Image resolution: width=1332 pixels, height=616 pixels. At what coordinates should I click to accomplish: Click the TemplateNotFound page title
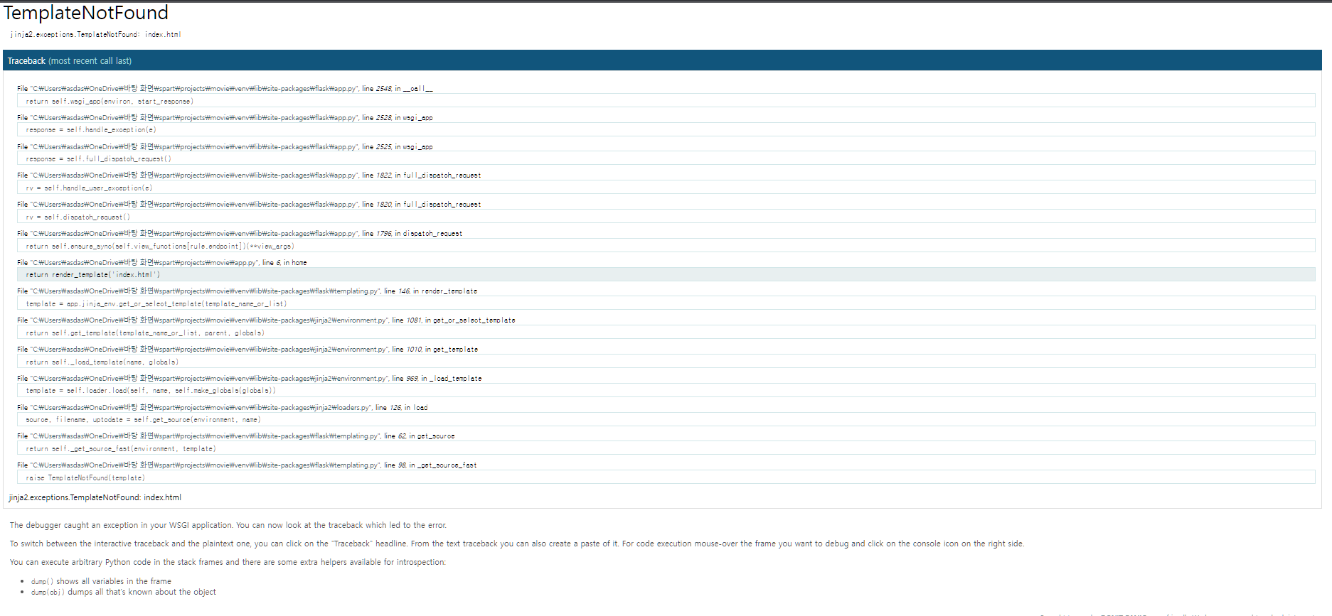click(x=86, y=13)
